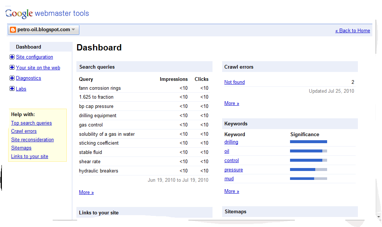Image resolution: width=382 pixels, height=227 pixels.
Task: Click the Sitemaps section header
Action: coord(290,211)
